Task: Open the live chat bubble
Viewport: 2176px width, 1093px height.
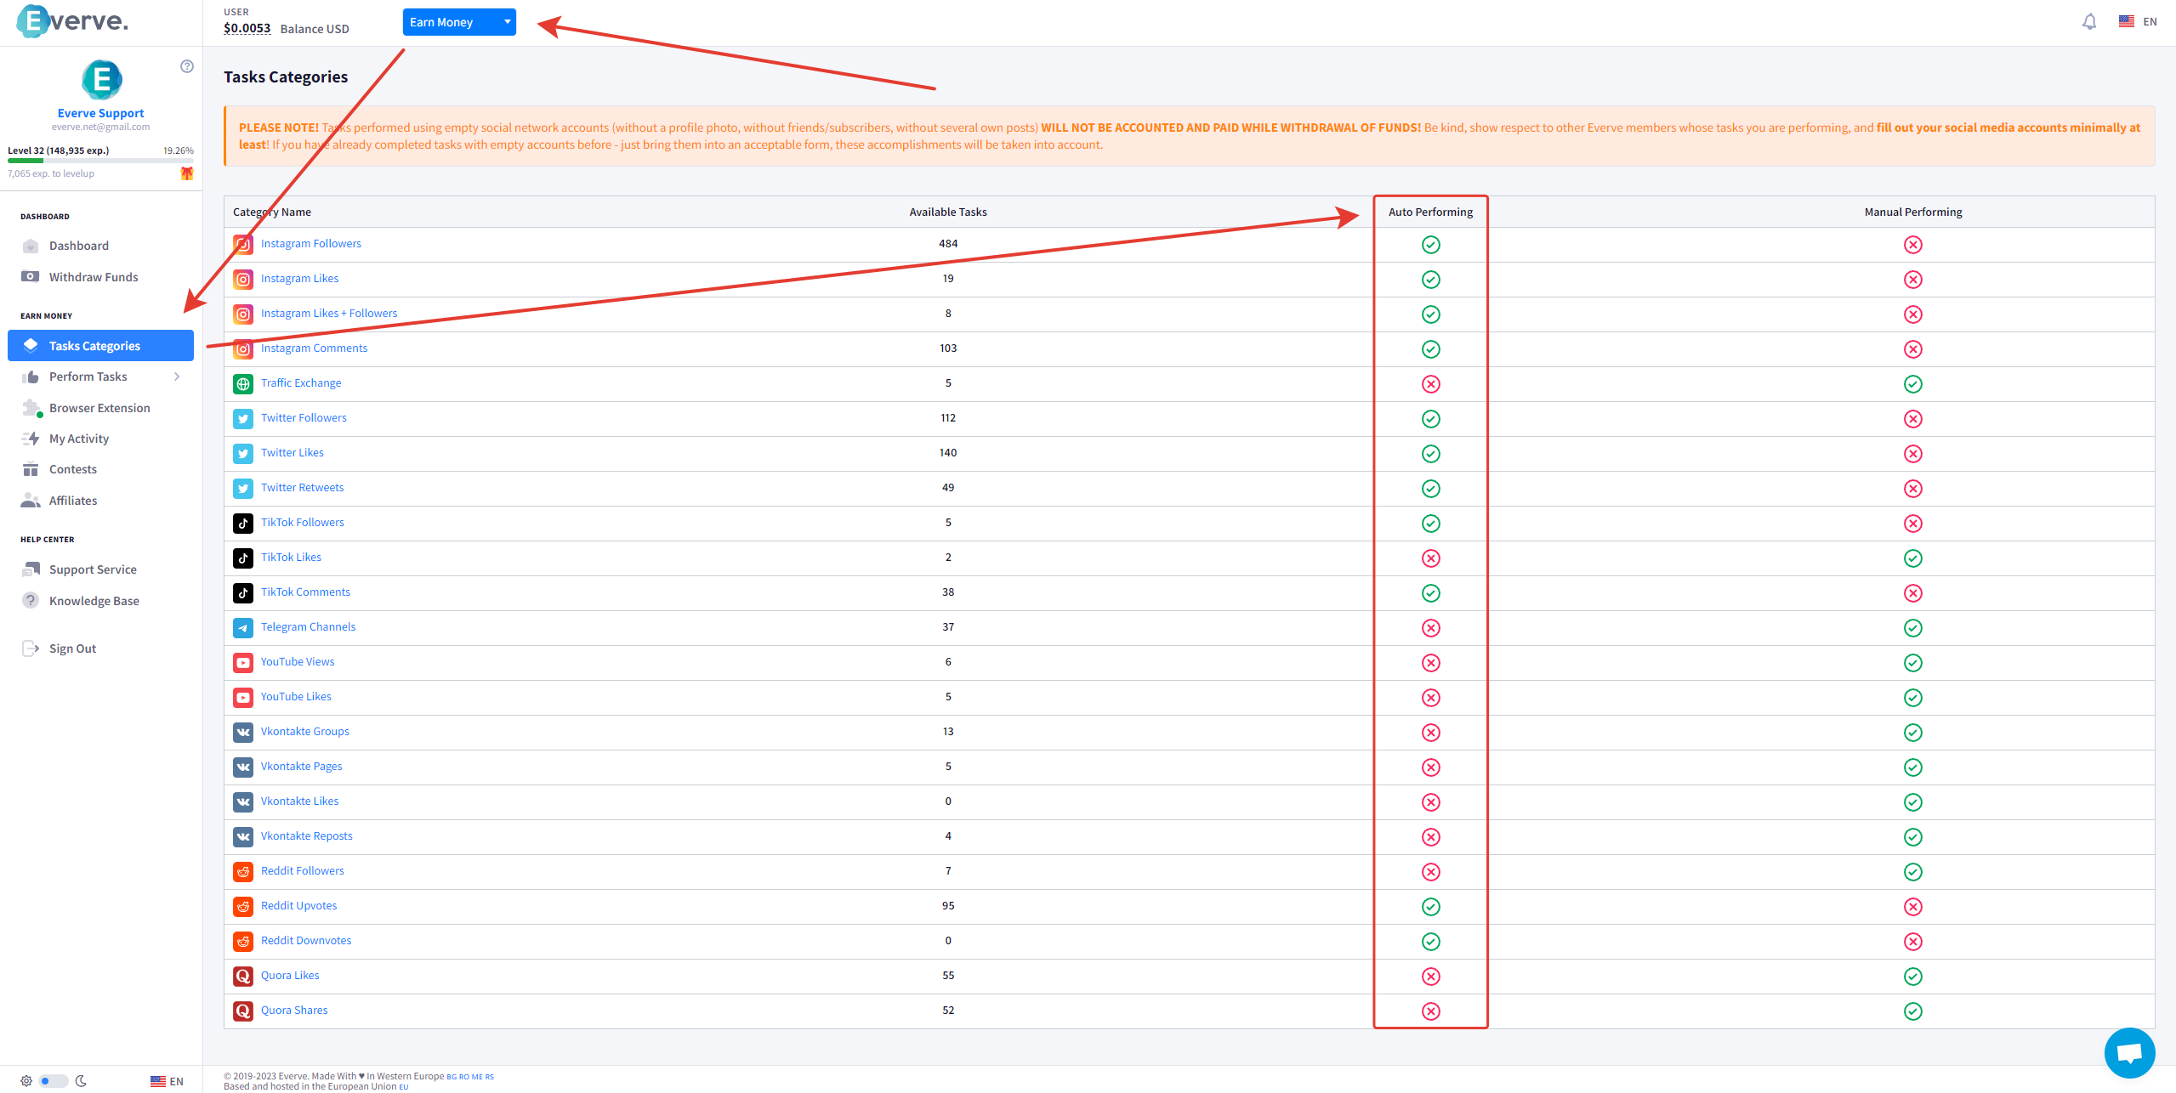Action: [2128, 1052]
